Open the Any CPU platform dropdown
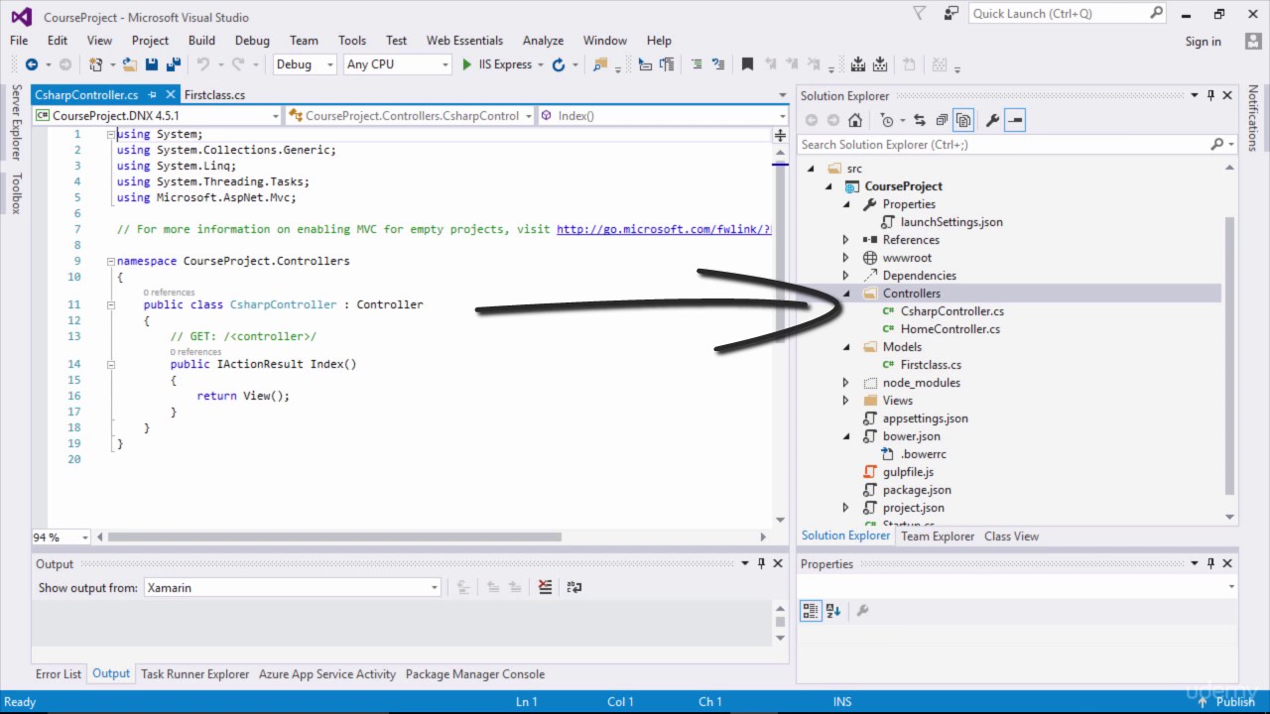The image size is (1270, 714). tap(397, 64)
